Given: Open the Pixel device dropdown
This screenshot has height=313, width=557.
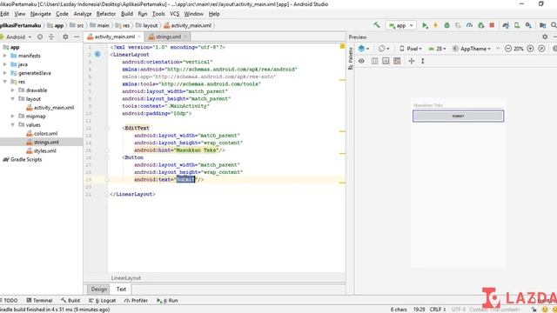Looking at the screenshot, I should [x=411, y=49].
